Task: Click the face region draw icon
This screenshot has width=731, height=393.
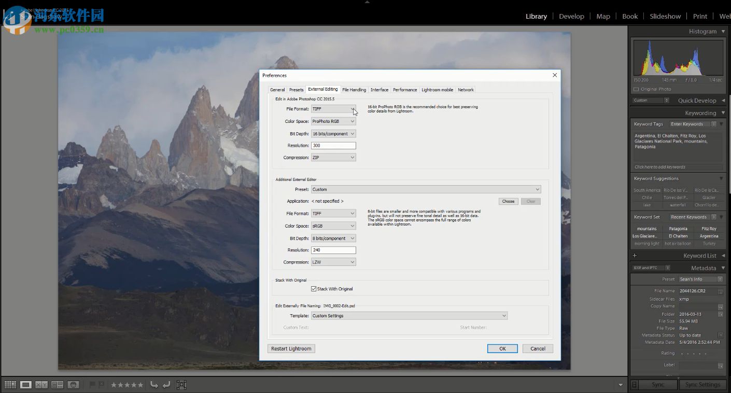Action: coord(181,385)
